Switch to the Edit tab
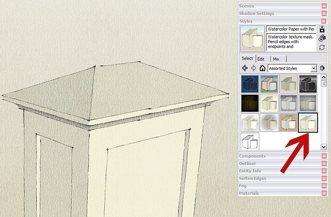 [x=261, y=59]
